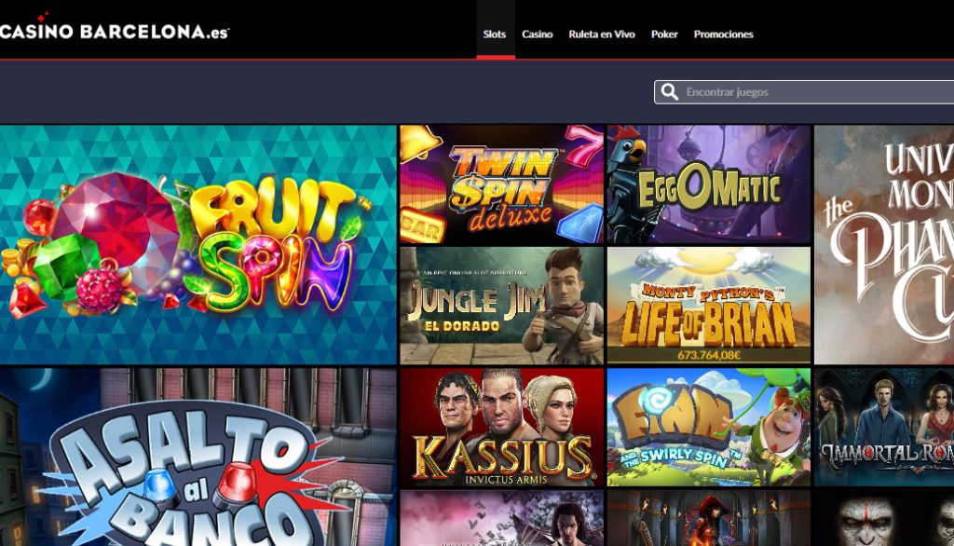Click the search magnifier icon
954x546 pixels.
tap(669, 92)
